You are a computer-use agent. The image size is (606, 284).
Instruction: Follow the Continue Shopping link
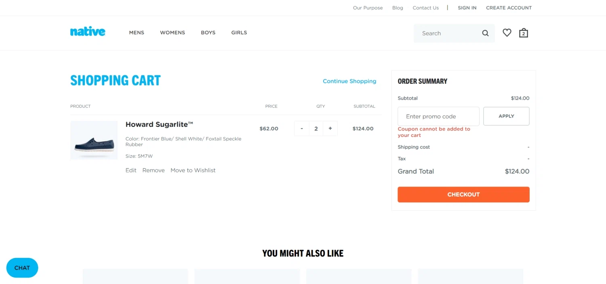pyautogui.click(x=349, y=81)
